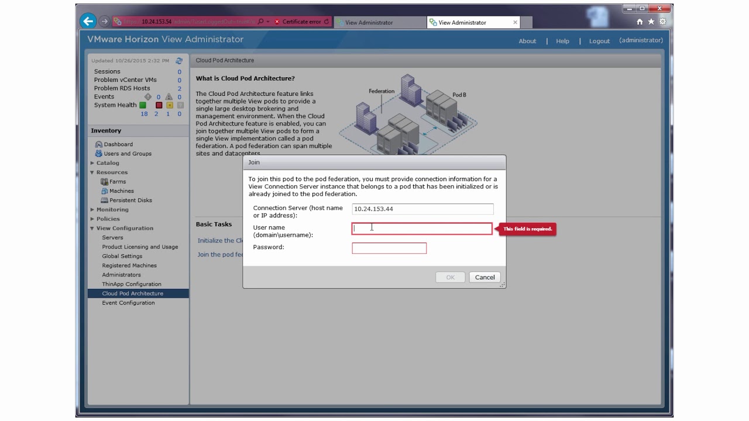The height and width of the screenshot is (421, 749).
Task: Click the Password input field
Action: click(x=389, y=248)
